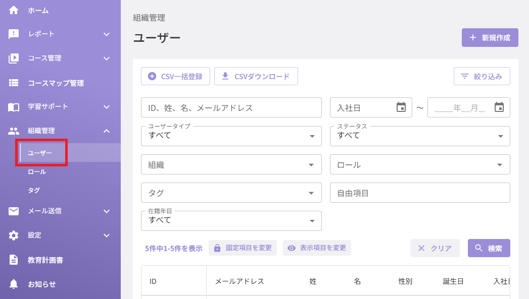Viewport: 529px width, 299px height.
Task: Focus the 自由項目 input field
Action: (x=420, y=193)
